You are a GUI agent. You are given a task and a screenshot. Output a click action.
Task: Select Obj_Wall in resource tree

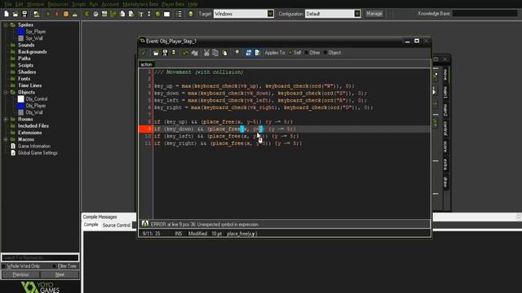pos(34,112)
